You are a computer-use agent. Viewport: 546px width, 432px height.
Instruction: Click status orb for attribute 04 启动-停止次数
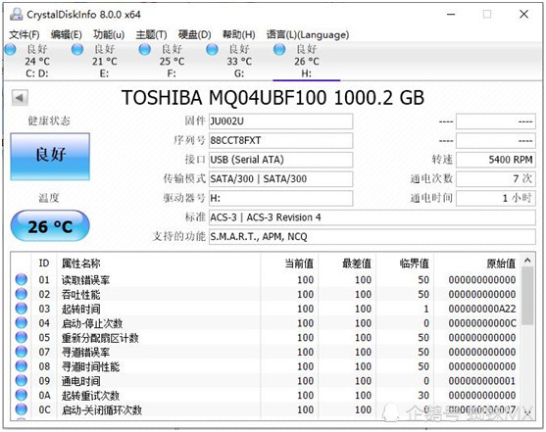coord(22,323)
